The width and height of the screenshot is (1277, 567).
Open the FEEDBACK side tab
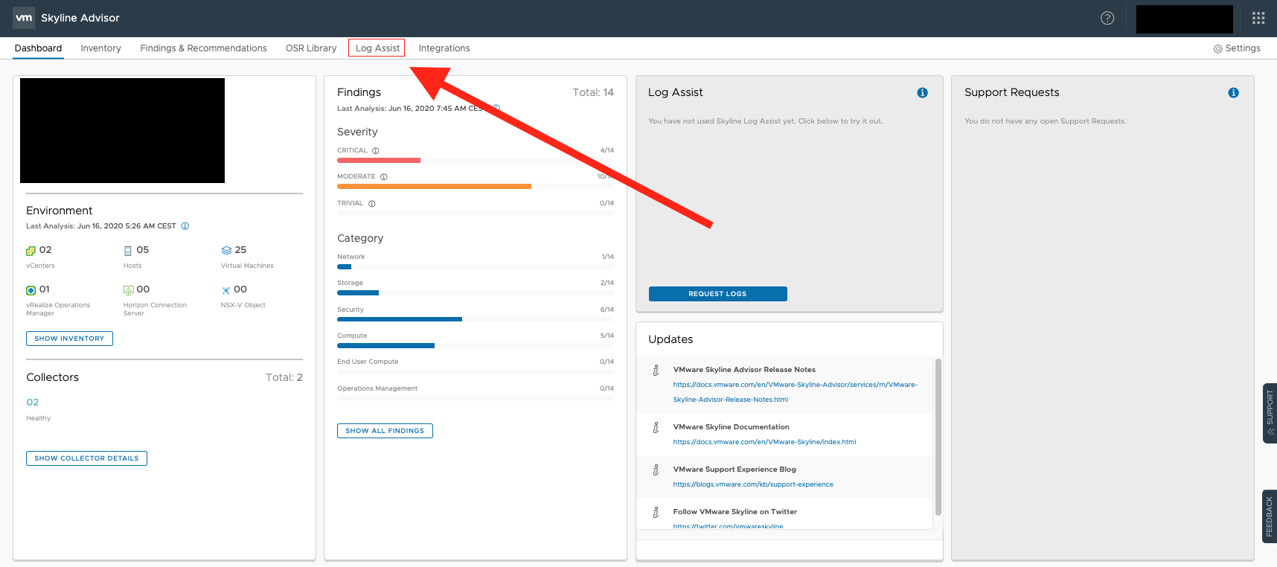click(x=1270, y=516)
